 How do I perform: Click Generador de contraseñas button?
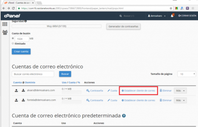click(x=123, y=27)
